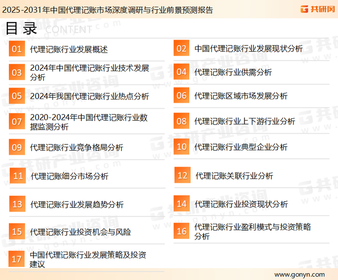
Task: Click the orange 13 number badge
Action: (x=17, y=204)
